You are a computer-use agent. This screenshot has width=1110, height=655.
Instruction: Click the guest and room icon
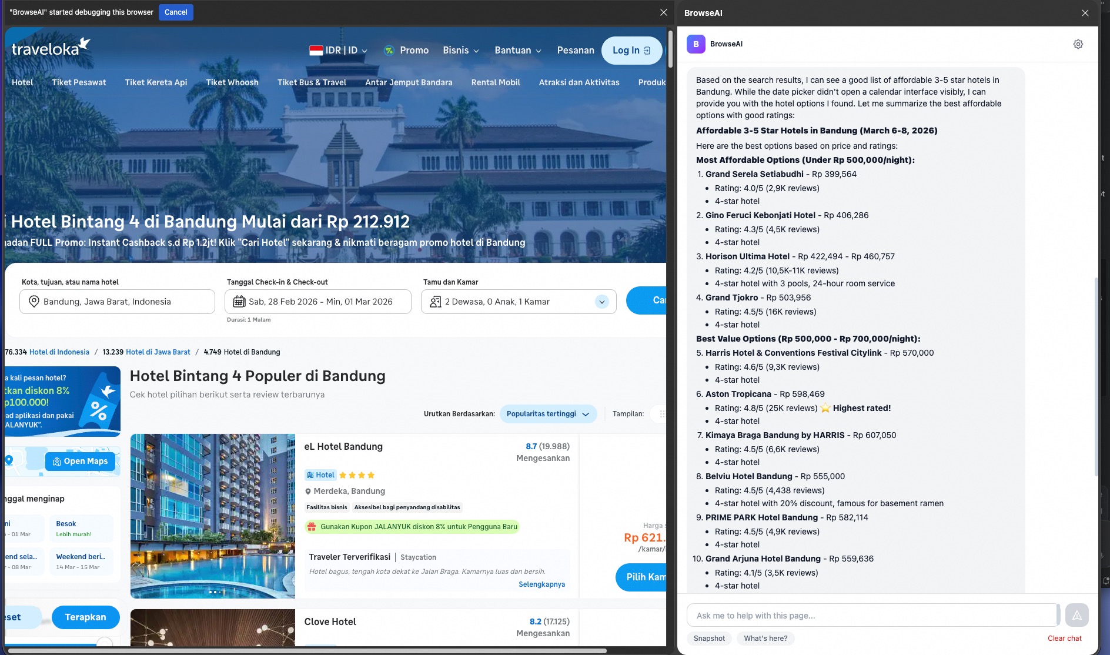(x=435, y=302)
